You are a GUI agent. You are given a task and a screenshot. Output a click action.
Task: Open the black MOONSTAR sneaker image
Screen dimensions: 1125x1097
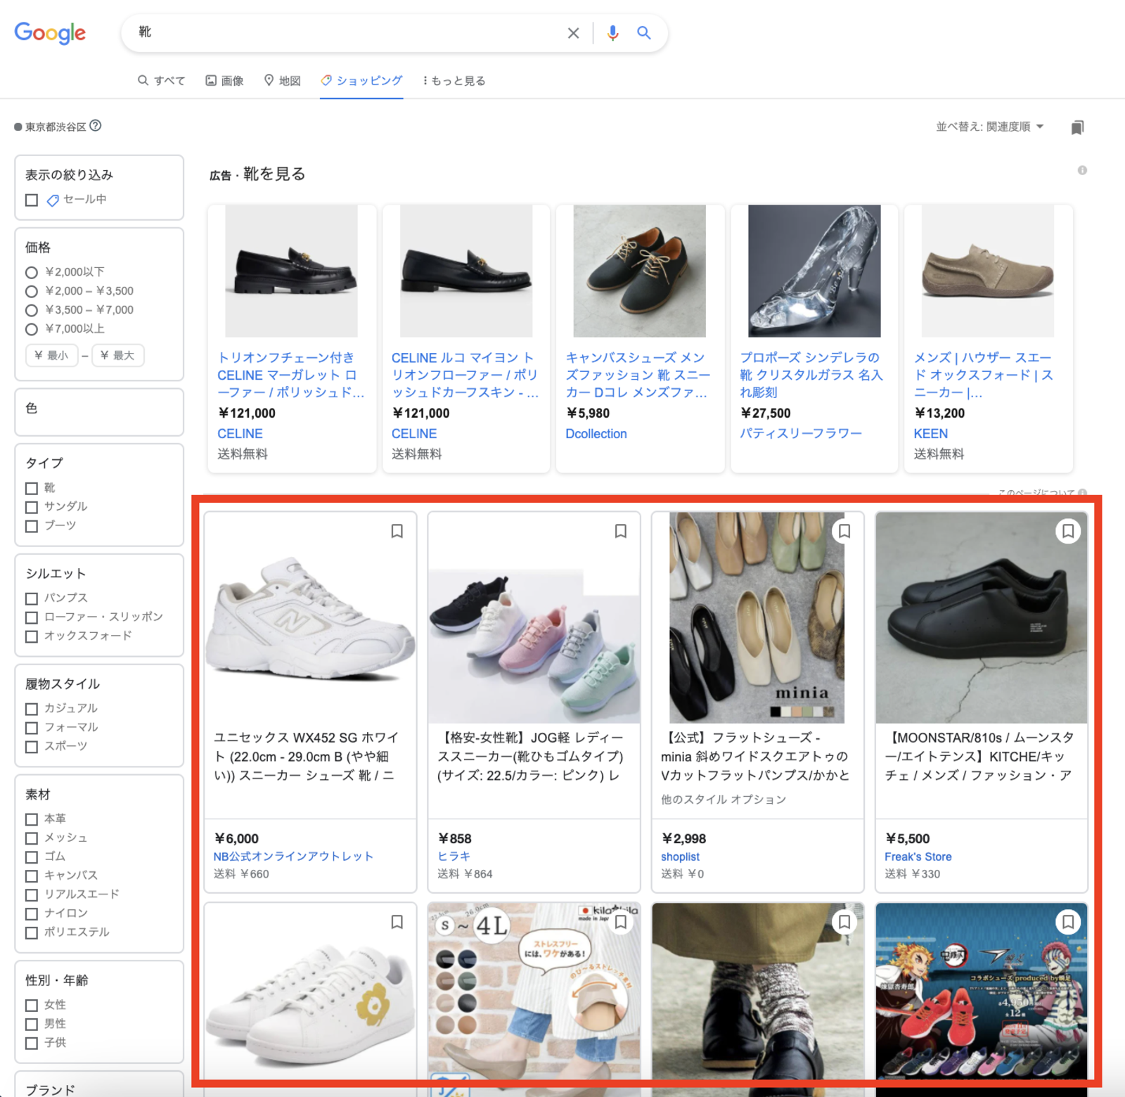(981, 617)
